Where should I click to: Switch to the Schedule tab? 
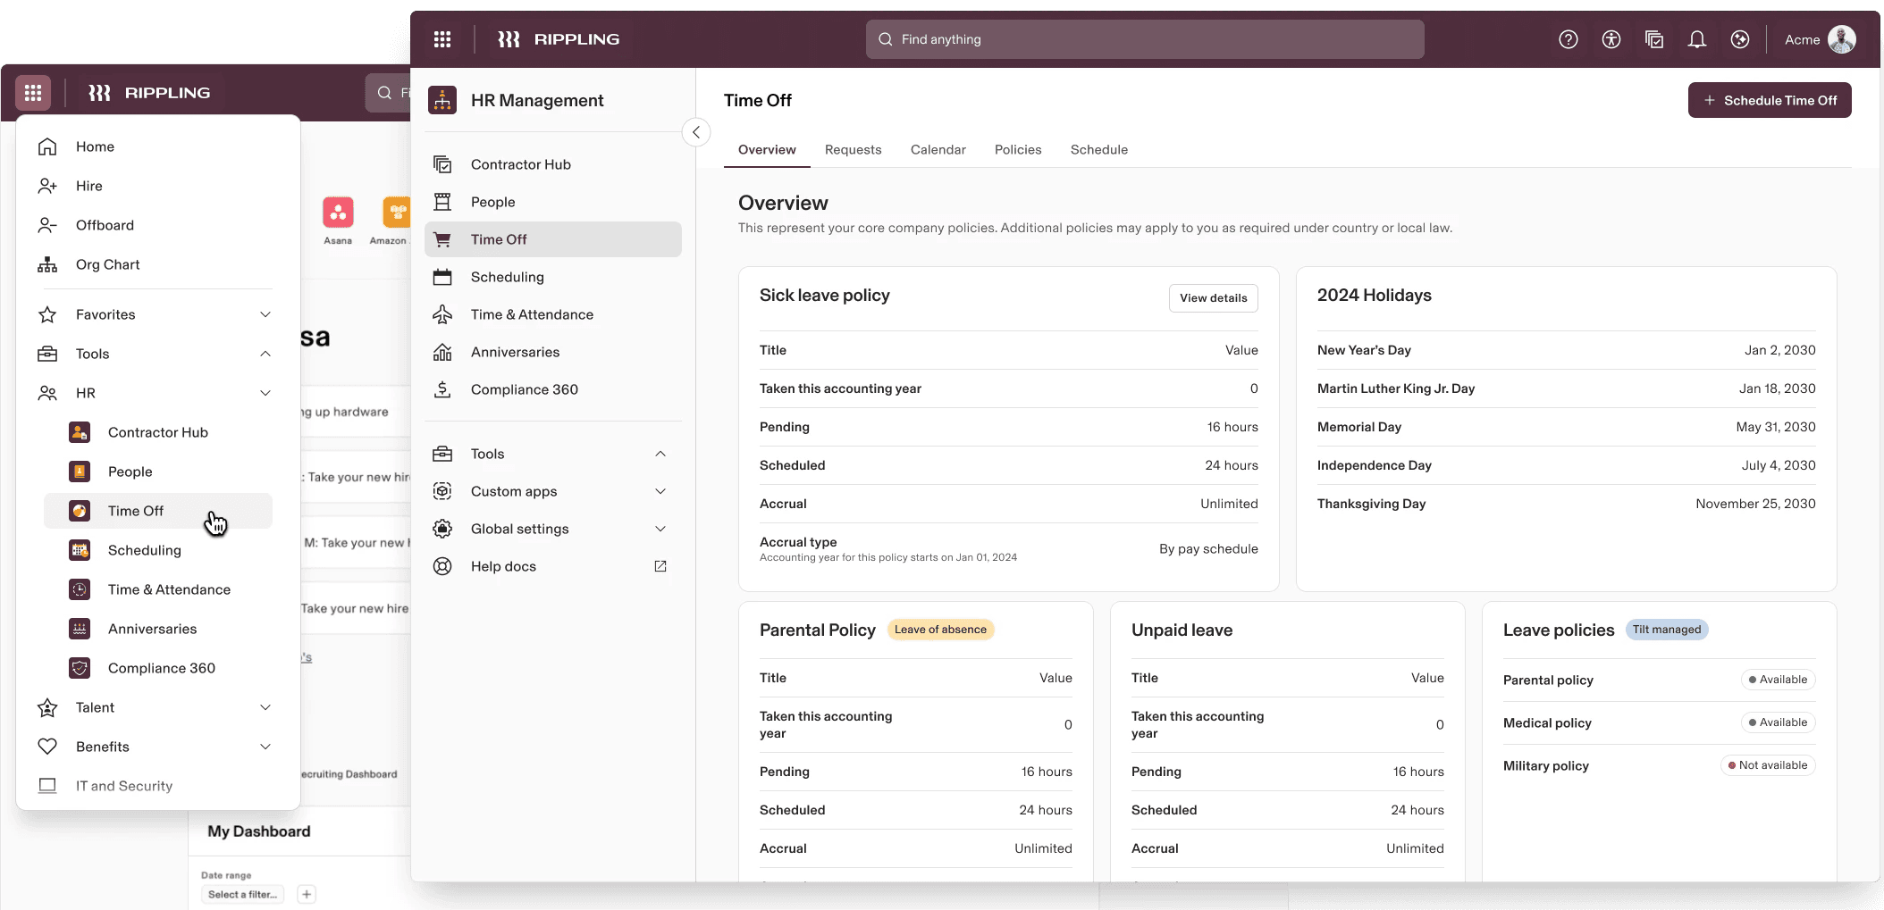pos(1099,150)
